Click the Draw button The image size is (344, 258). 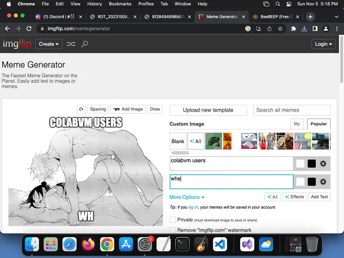coord(155,109)
